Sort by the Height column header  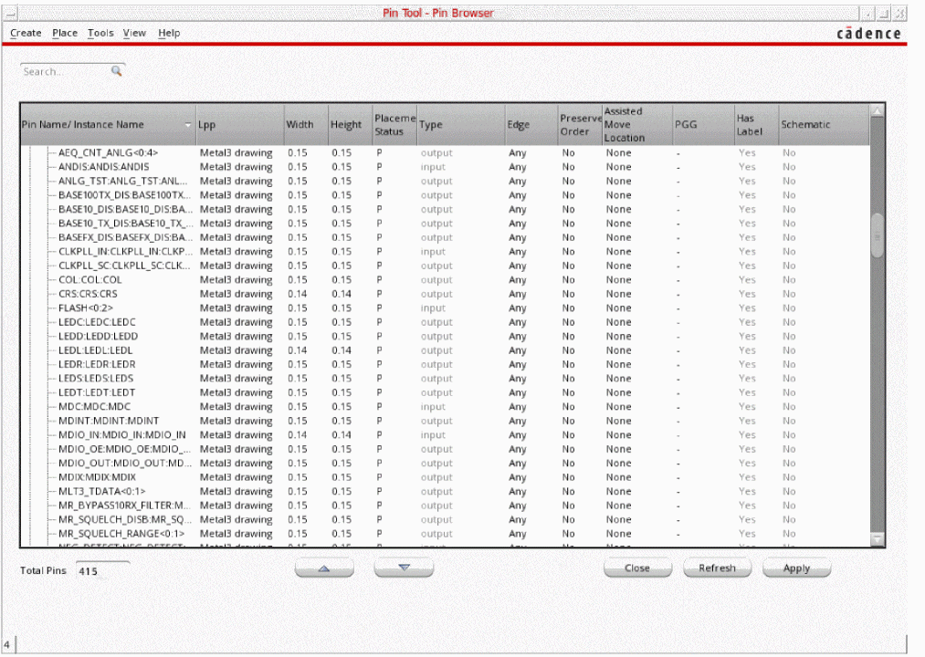click(351, 124)
